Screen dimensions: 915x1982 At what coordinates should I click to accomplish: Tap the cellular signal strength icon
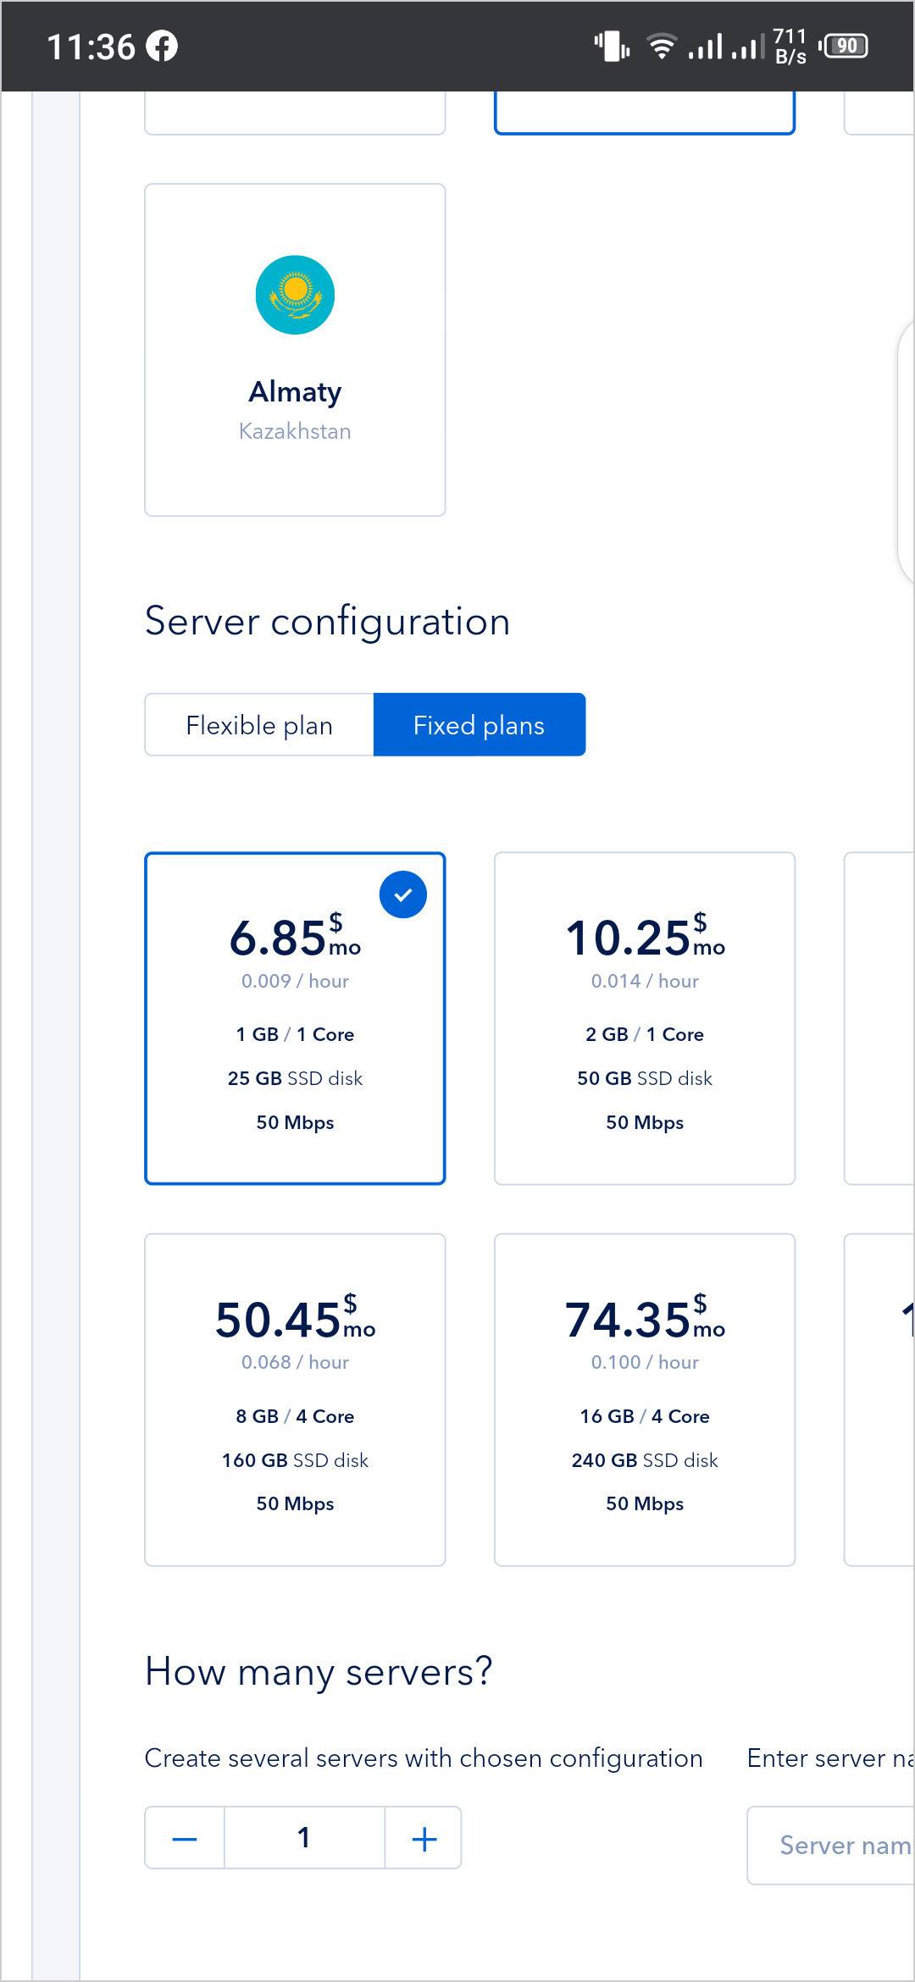[x=724, y=46]
